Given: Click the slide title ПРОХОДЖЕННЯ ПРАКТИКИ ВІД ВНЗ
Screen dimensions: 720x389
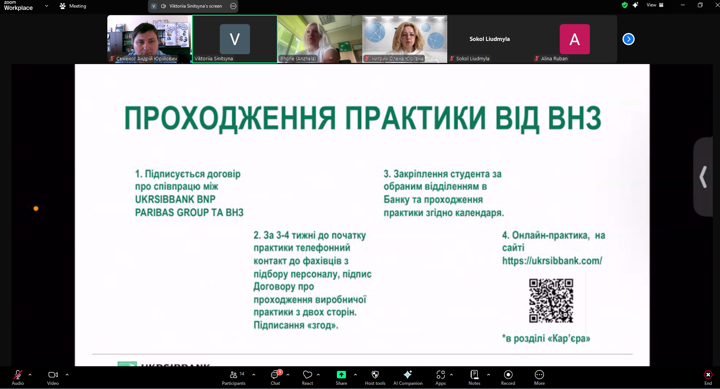Looking at the screenshot, I should 363,118.
